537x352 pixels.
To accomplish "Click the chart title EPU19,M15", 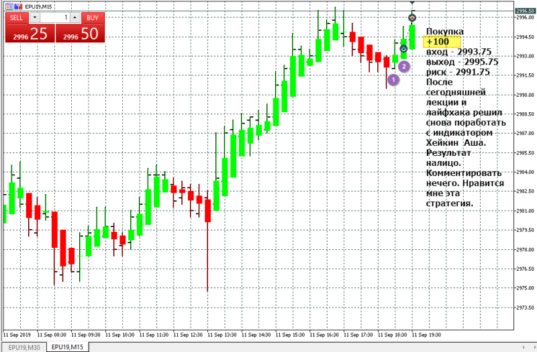I will pos(39,7).
